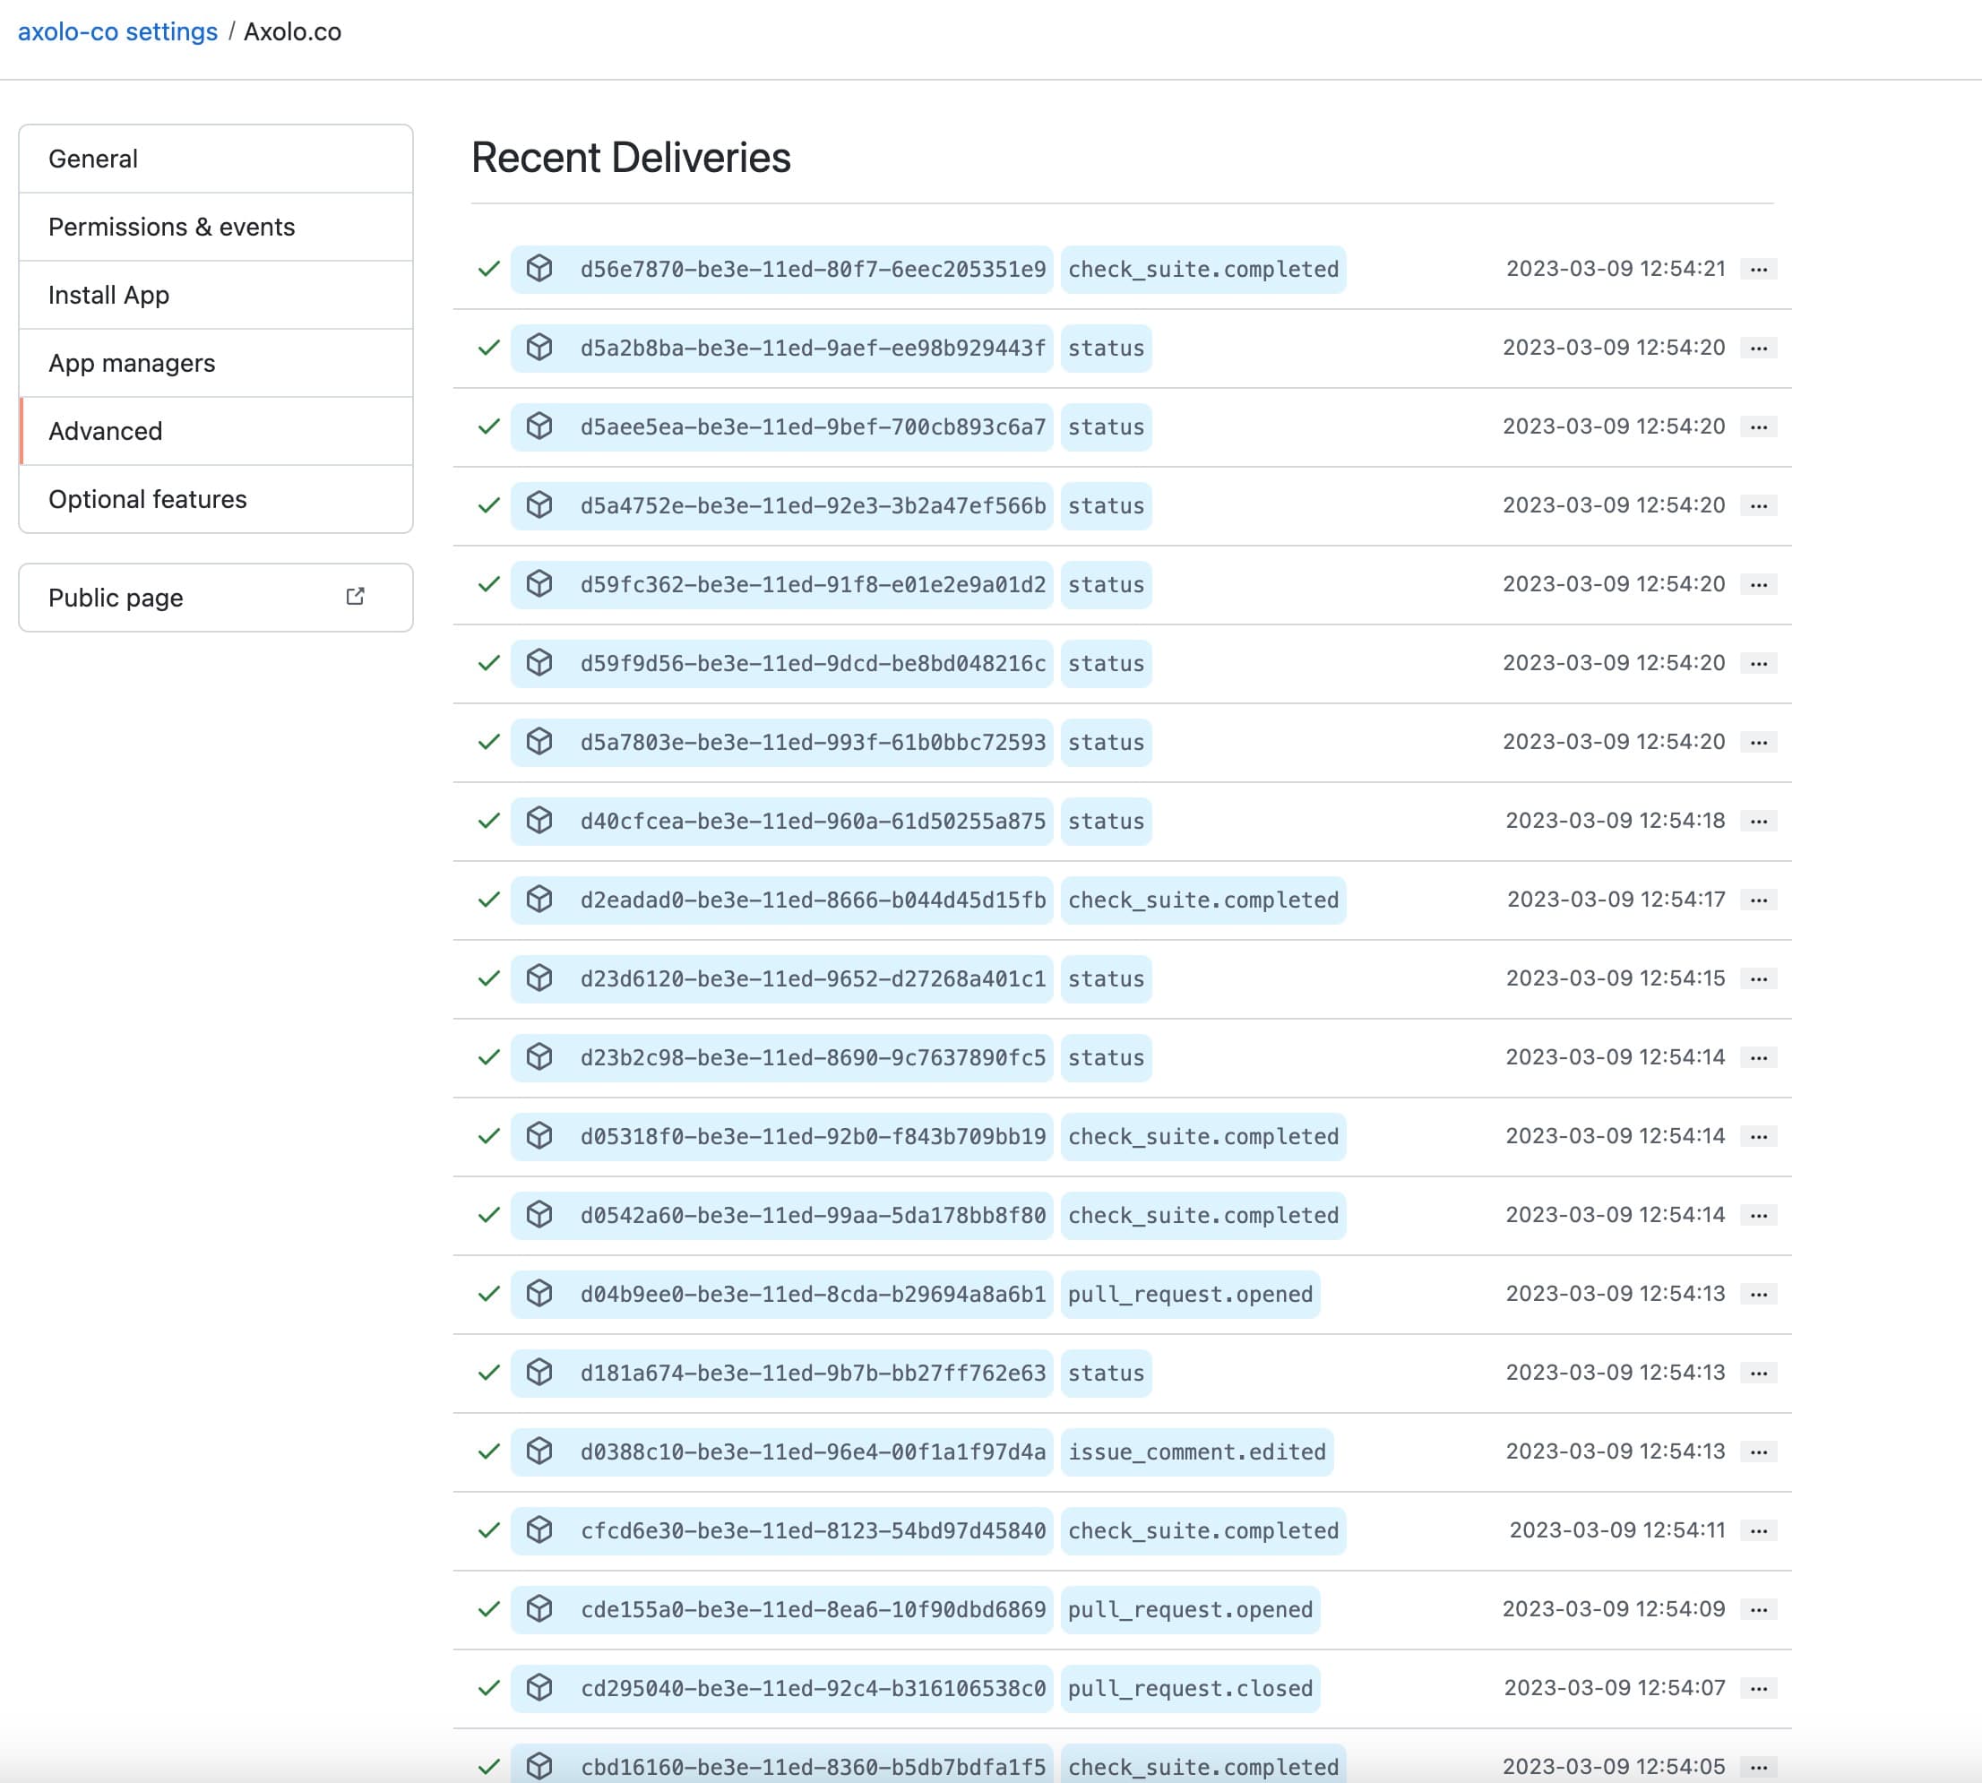Click the pull_request.opened label at 12:54:09
Viewport: 1982px width, 1783px height.
(1189, 1609)
